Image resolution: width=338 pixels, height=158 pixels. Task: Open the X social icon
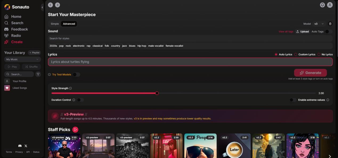26,146
